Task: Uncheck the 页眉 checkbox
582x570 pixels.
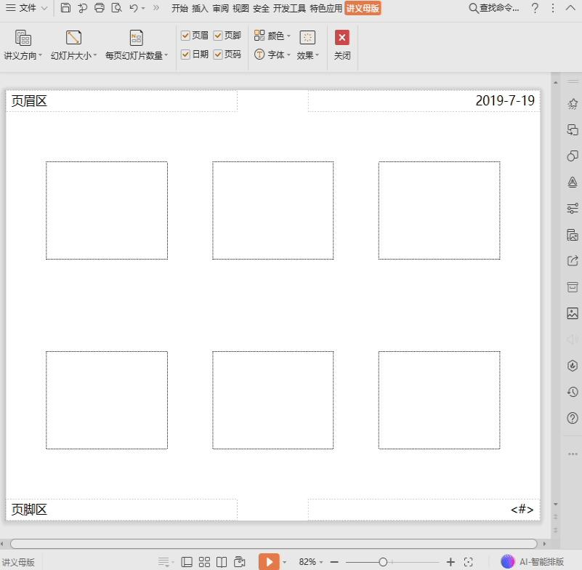Action: pos(185,36)
